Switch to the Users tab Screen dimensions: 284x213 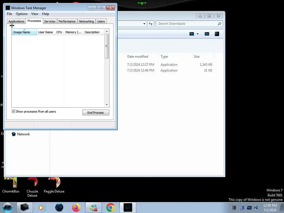point(101,21)
